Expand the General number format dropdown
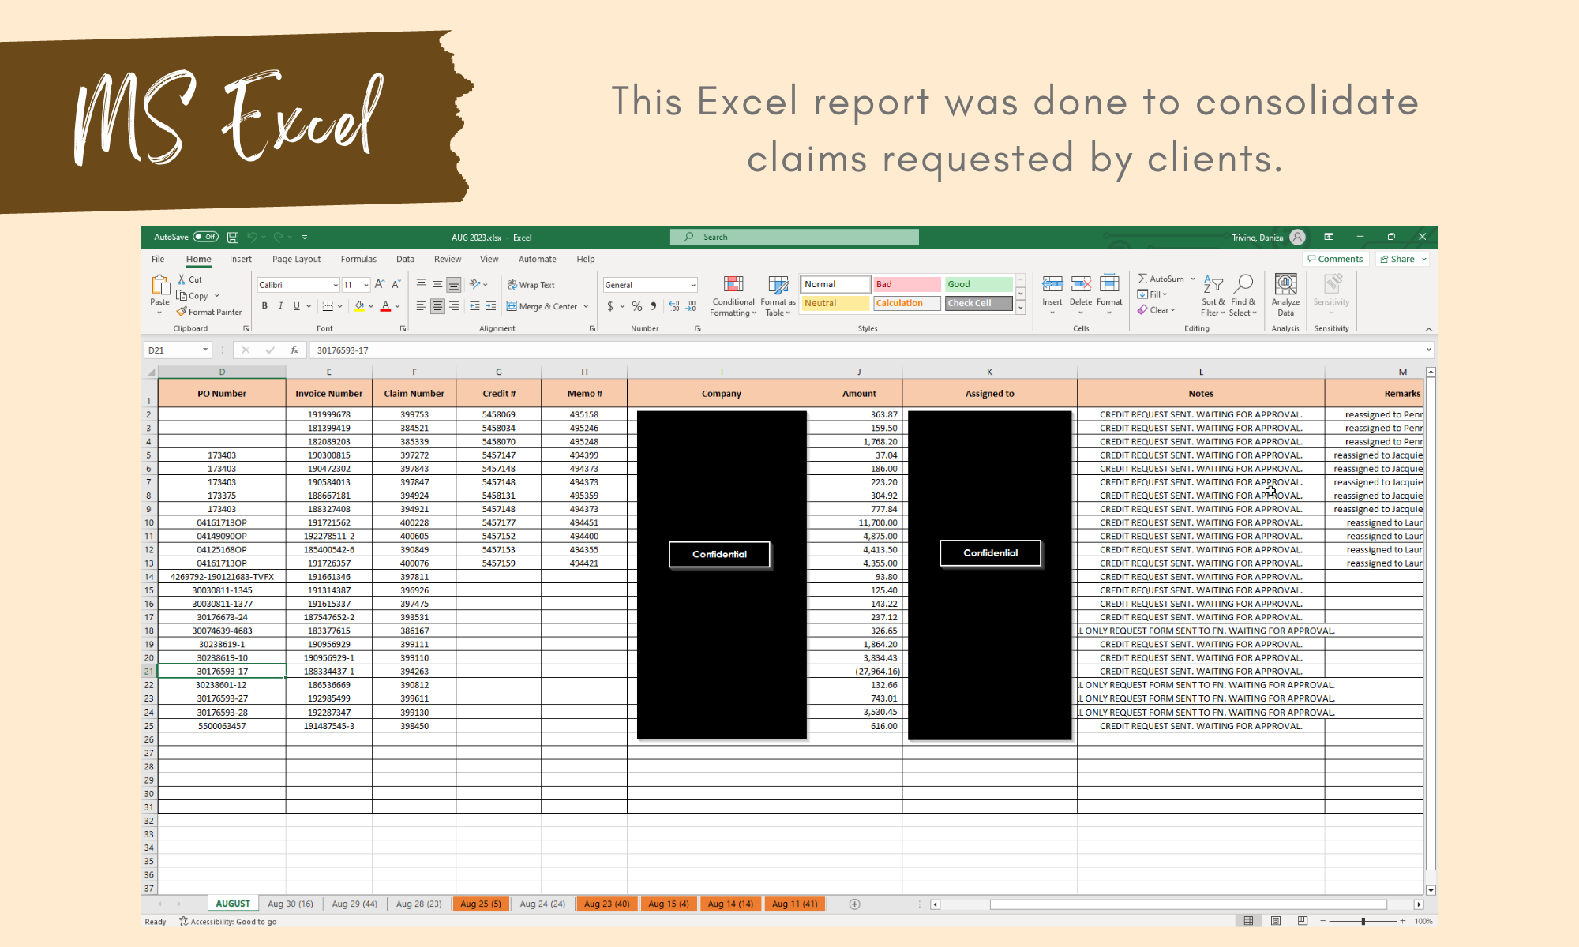The width and height of the screenshot is (1579, 947). [693, 285]
